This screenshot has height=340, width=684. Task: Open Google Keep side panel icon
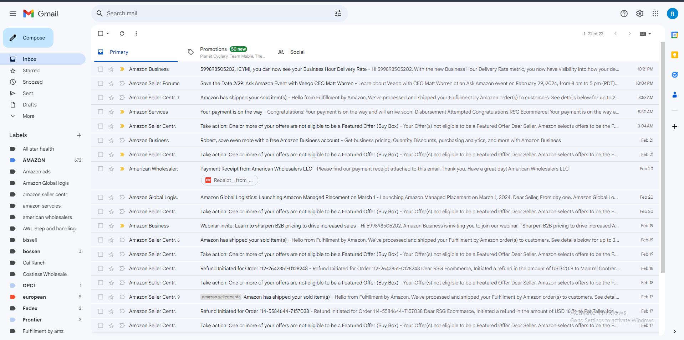674,55
